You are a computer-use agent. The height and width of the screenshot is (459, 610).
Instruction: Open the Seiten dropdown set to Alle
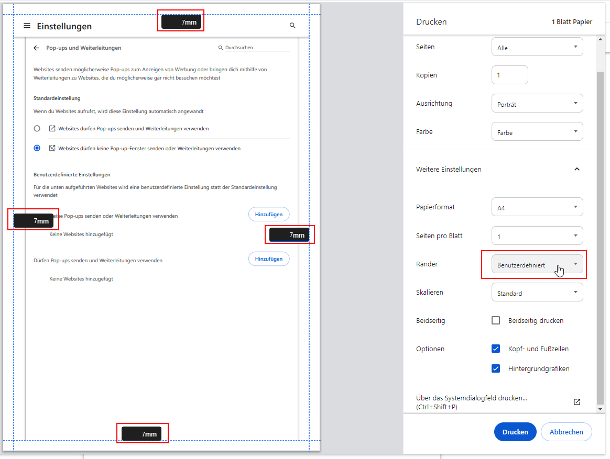click(537, 47)
